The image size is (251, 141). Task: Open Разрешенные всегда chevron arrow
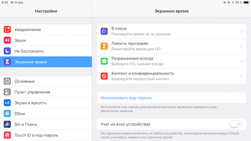[241, 61]
